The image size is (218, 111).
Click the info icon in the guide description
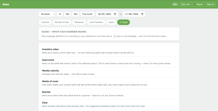(x=115, y=36)
